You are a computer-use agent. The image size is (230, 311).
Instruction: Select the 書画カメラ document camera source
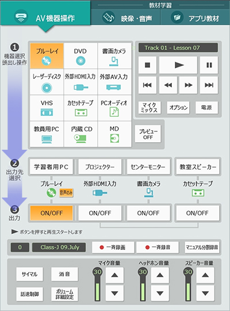(114, 56)
